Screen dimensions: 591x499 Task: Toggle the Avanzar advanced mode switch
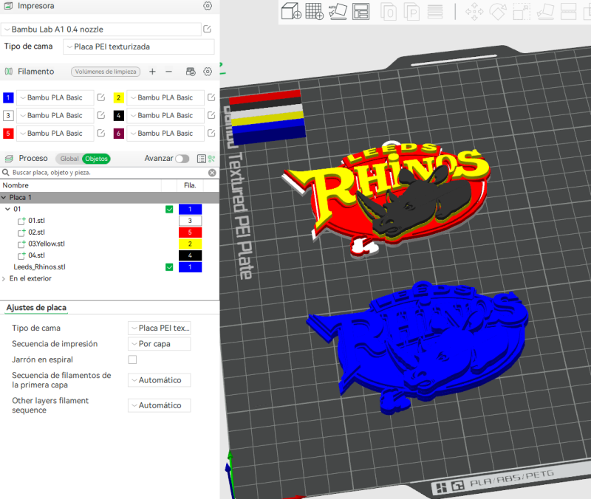tap(182, 159)
